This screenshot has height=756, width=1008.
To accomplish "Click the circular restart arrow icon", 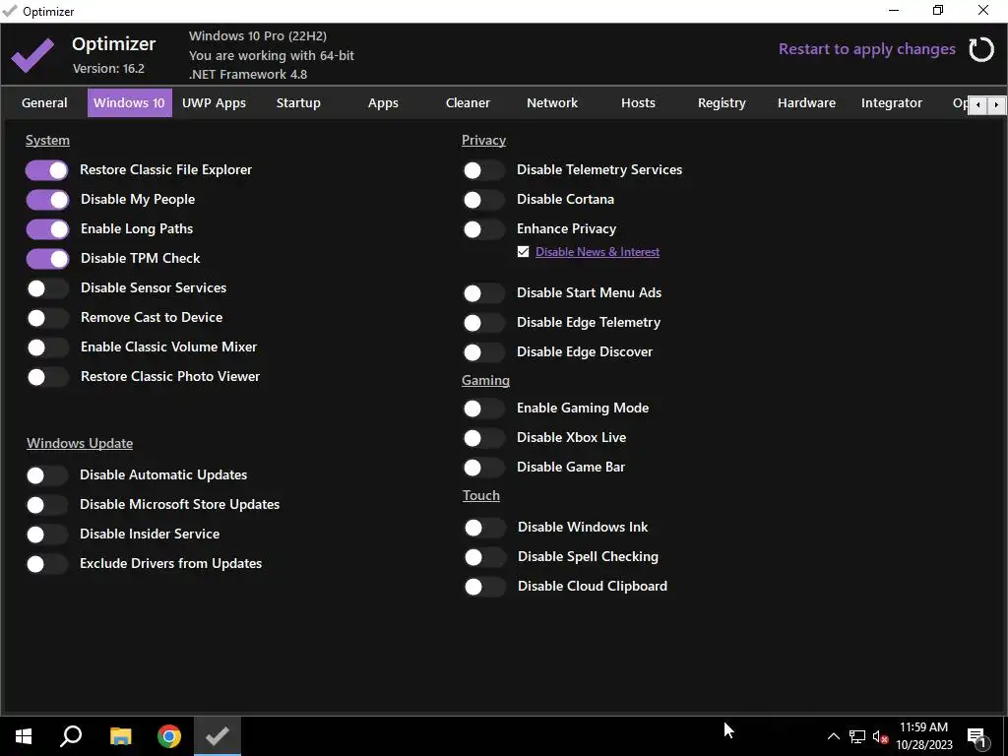I will pos(981,49).
